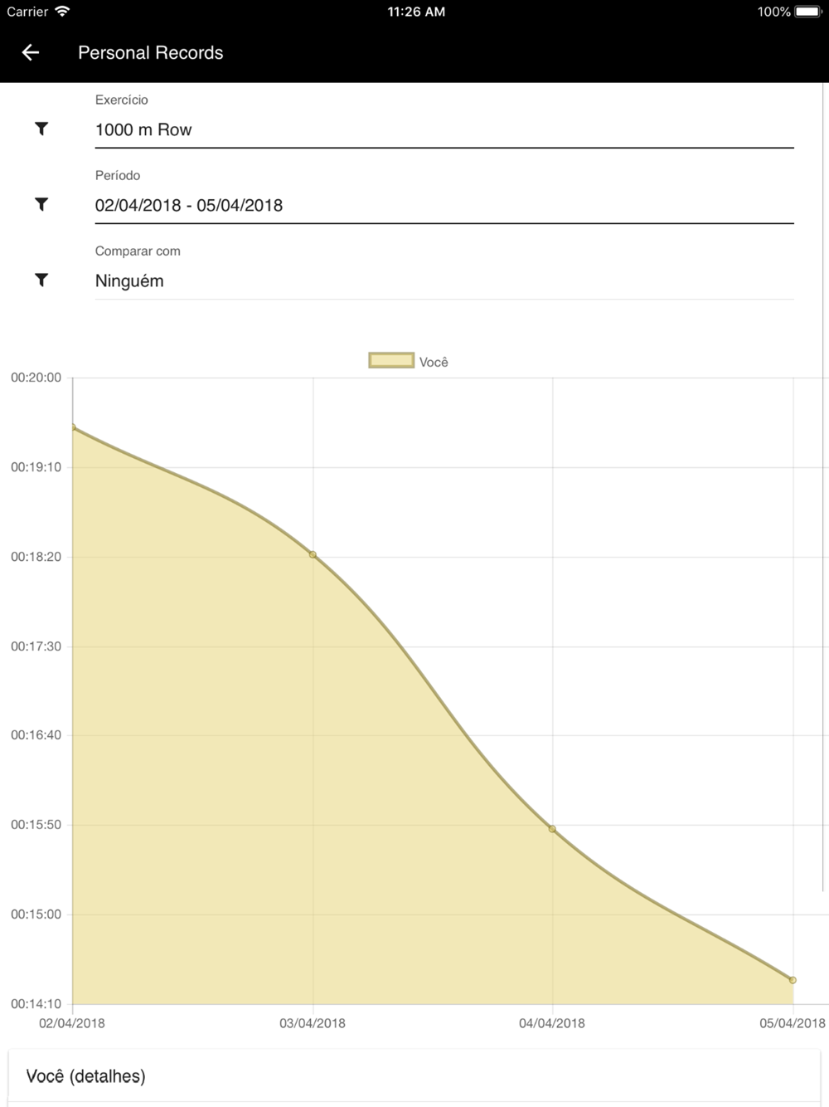
Task: Select the 05/04/2018 data point
Action: 793,980
